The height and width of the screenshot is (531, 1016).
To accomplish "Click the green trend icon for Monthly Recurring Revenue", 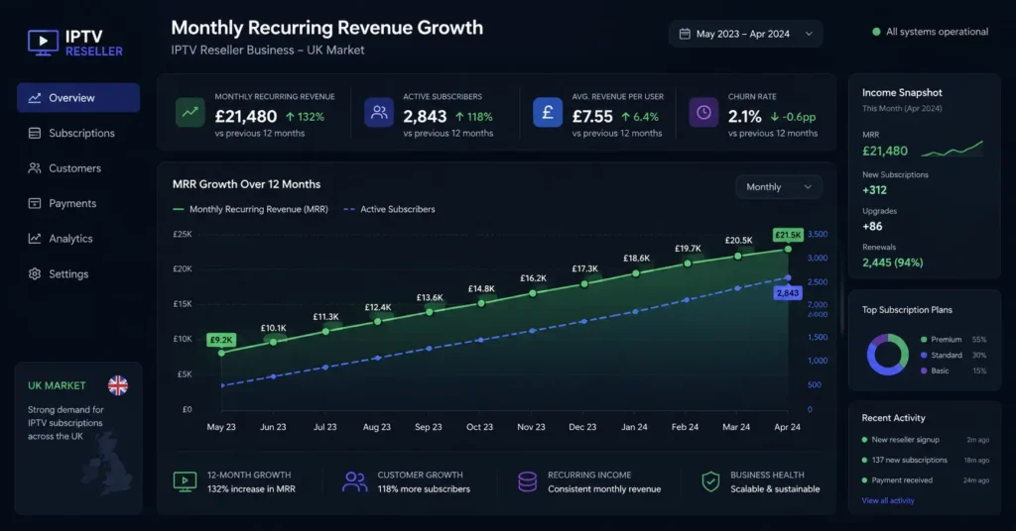I will [x=190, y=113].
